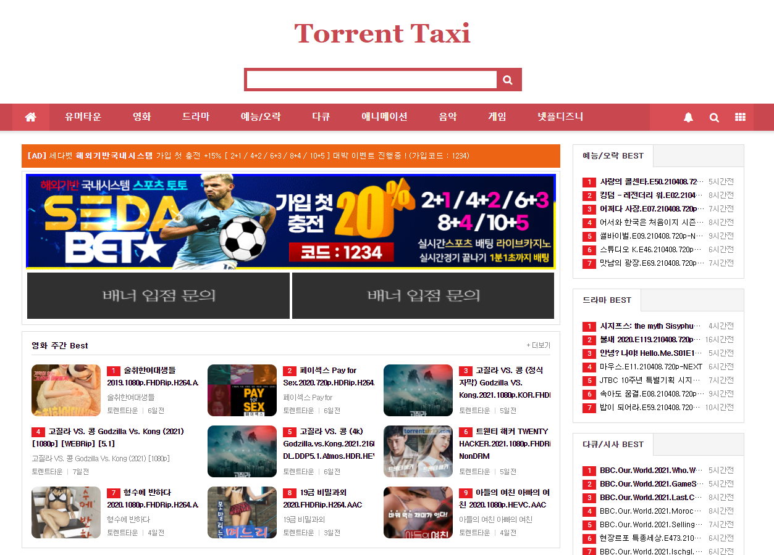The height and width of the screenshot is (555, 774).
Task: Open 마우스.E11 entry
Action: 651,367
